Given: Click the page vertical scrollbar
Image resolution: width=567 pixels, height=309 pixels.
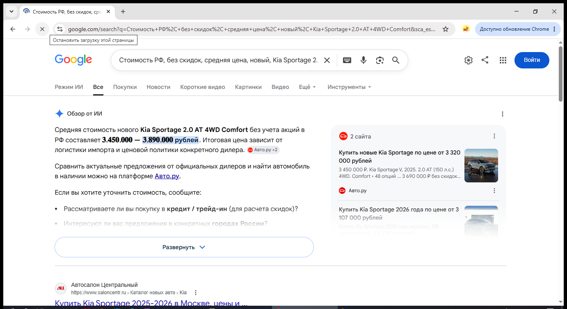Looking at the screenshot, I should [x=561, y=74].
